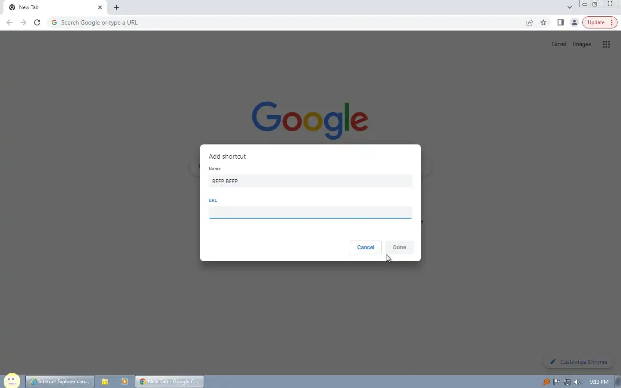This screenshot has width=621, height=388.
Task: Select the New Tab - Google Chrome taskbar button
Action: point(169,382)
